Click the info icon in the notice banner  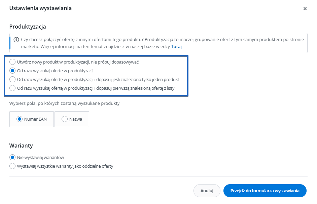[x=16, y=40]
